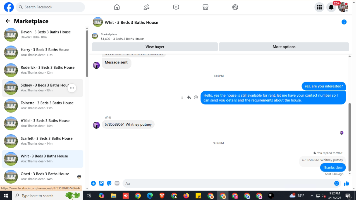
Task: Click the More options button
Action: 284,47
